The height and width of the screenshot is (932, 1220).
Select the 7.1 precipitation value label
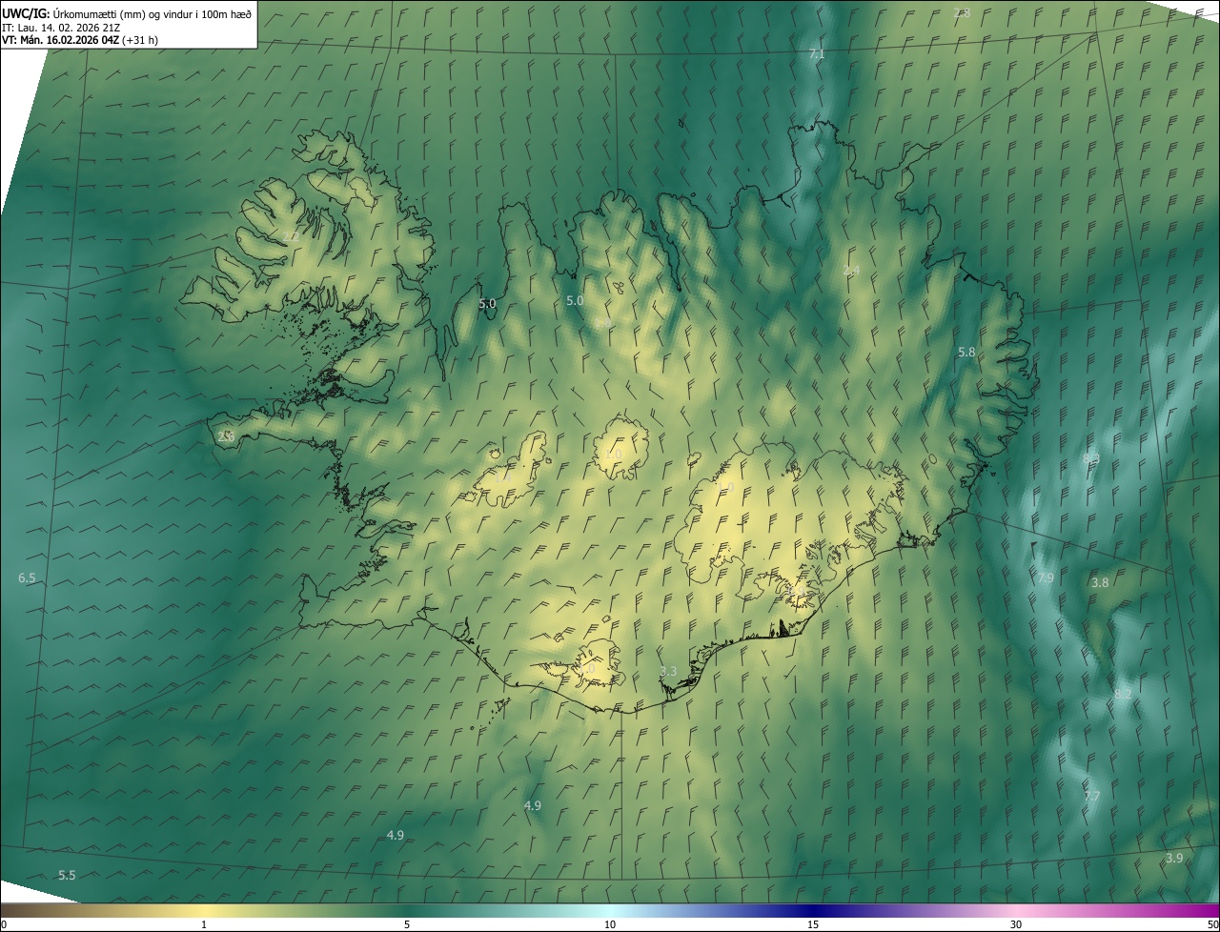(x=817, y=54)
